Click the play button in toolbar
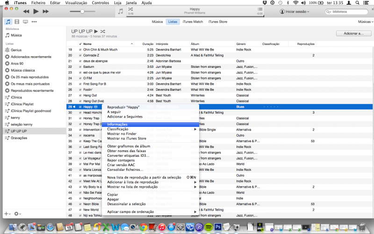Viewport: 374px width, 234px height. (x=36, y=11)
